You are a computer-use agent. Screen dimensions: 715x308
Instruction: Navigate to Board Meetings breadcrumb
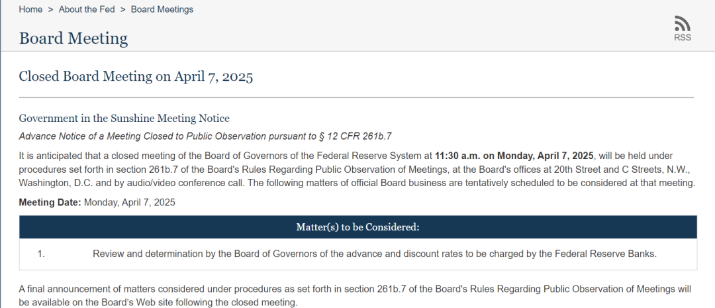pos(162,9)
